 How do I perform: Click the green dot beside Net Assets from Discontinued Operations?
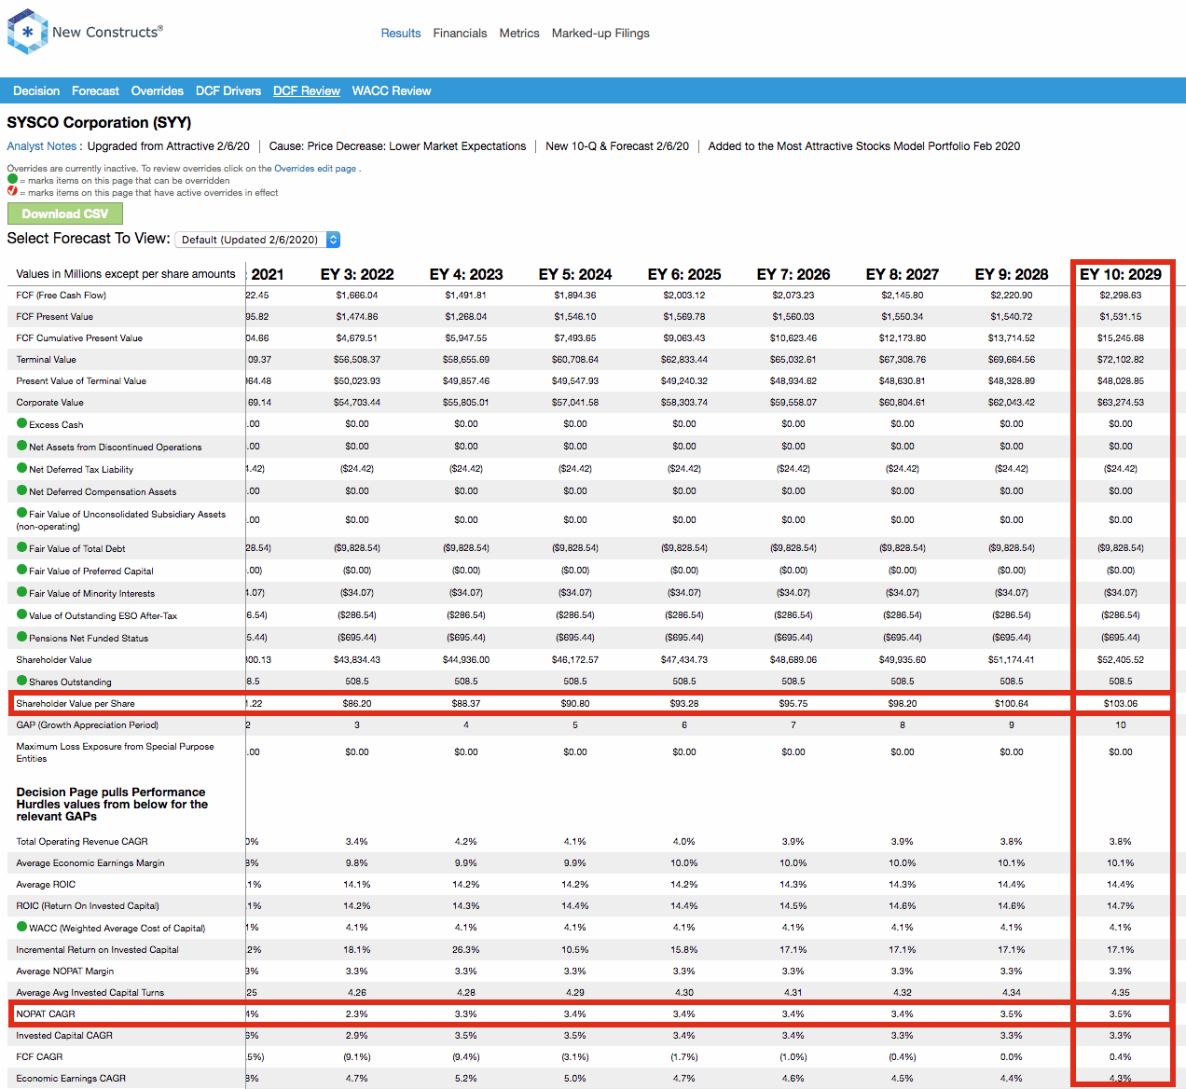point(22,446)
